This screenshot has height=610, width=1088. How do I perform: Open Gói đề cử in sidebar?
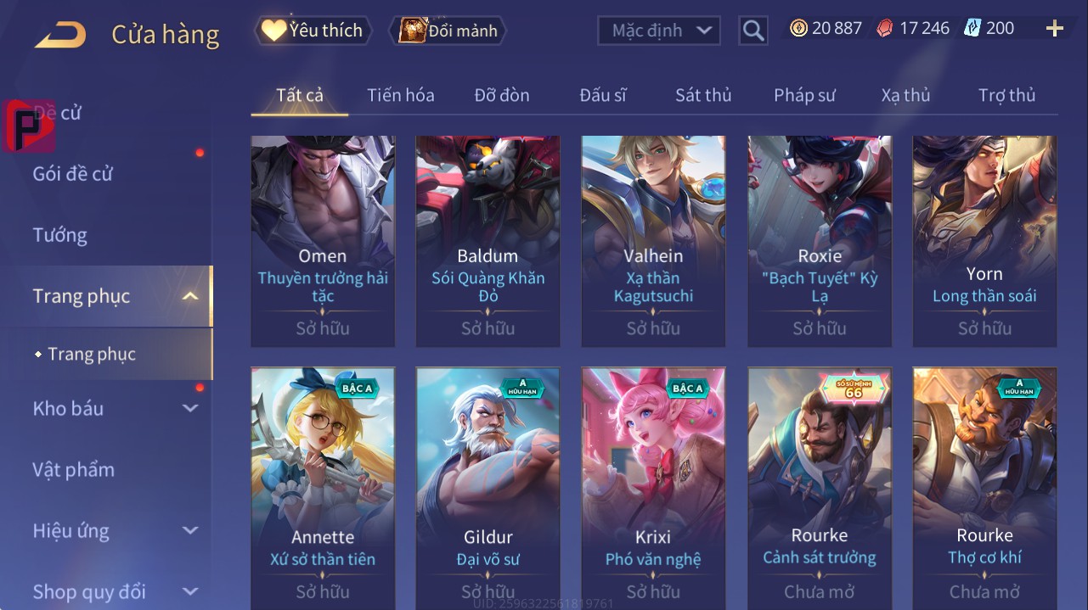[x=73, y=174]
